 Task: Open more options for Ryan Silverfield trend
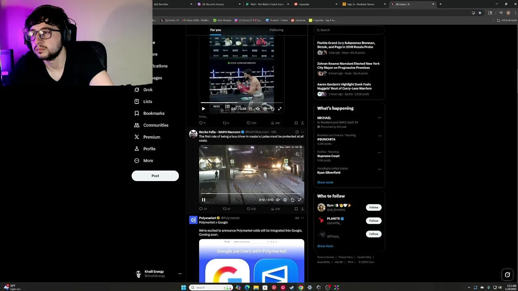coord(380,169)
